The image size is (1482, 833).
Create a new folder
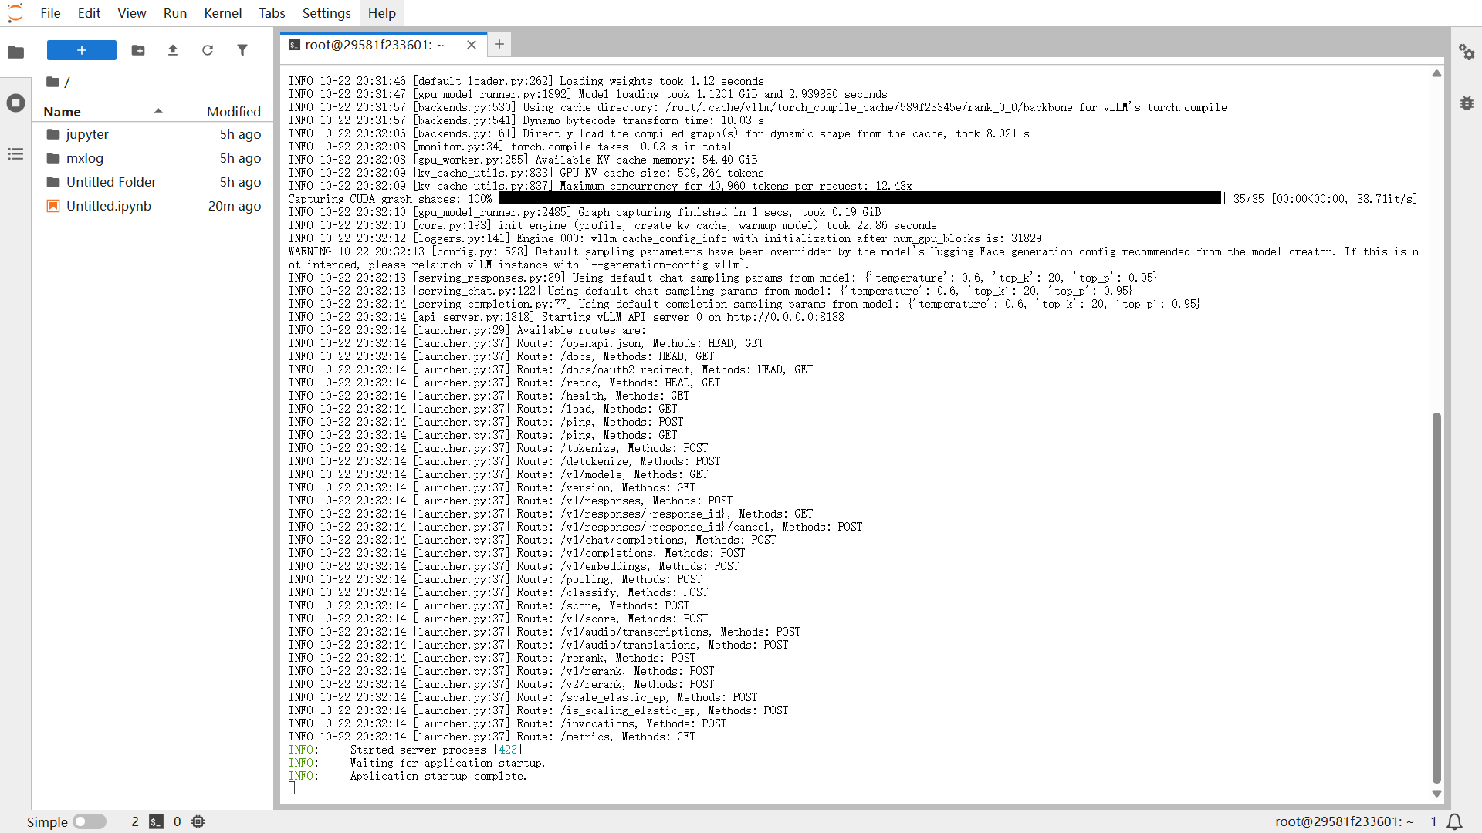point(138,50)
